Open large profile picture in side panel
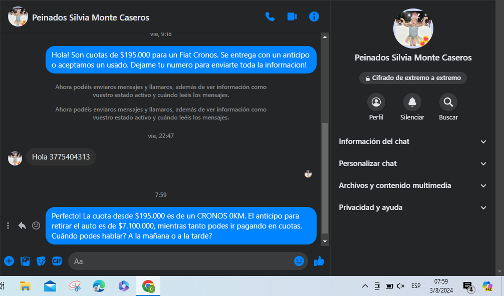The width and height of the screenshot is (504, 296). pos(413,28)
